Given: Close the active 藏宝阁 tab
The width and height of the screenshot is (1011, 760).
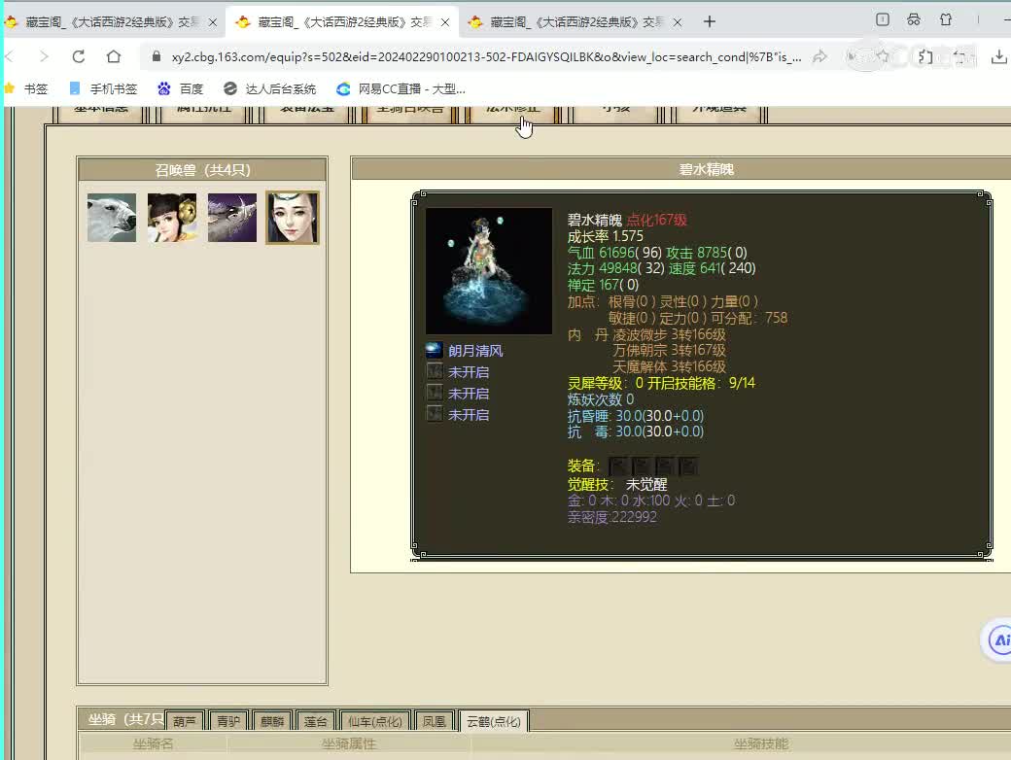Looking at the screenshot, I should point(445,22).
